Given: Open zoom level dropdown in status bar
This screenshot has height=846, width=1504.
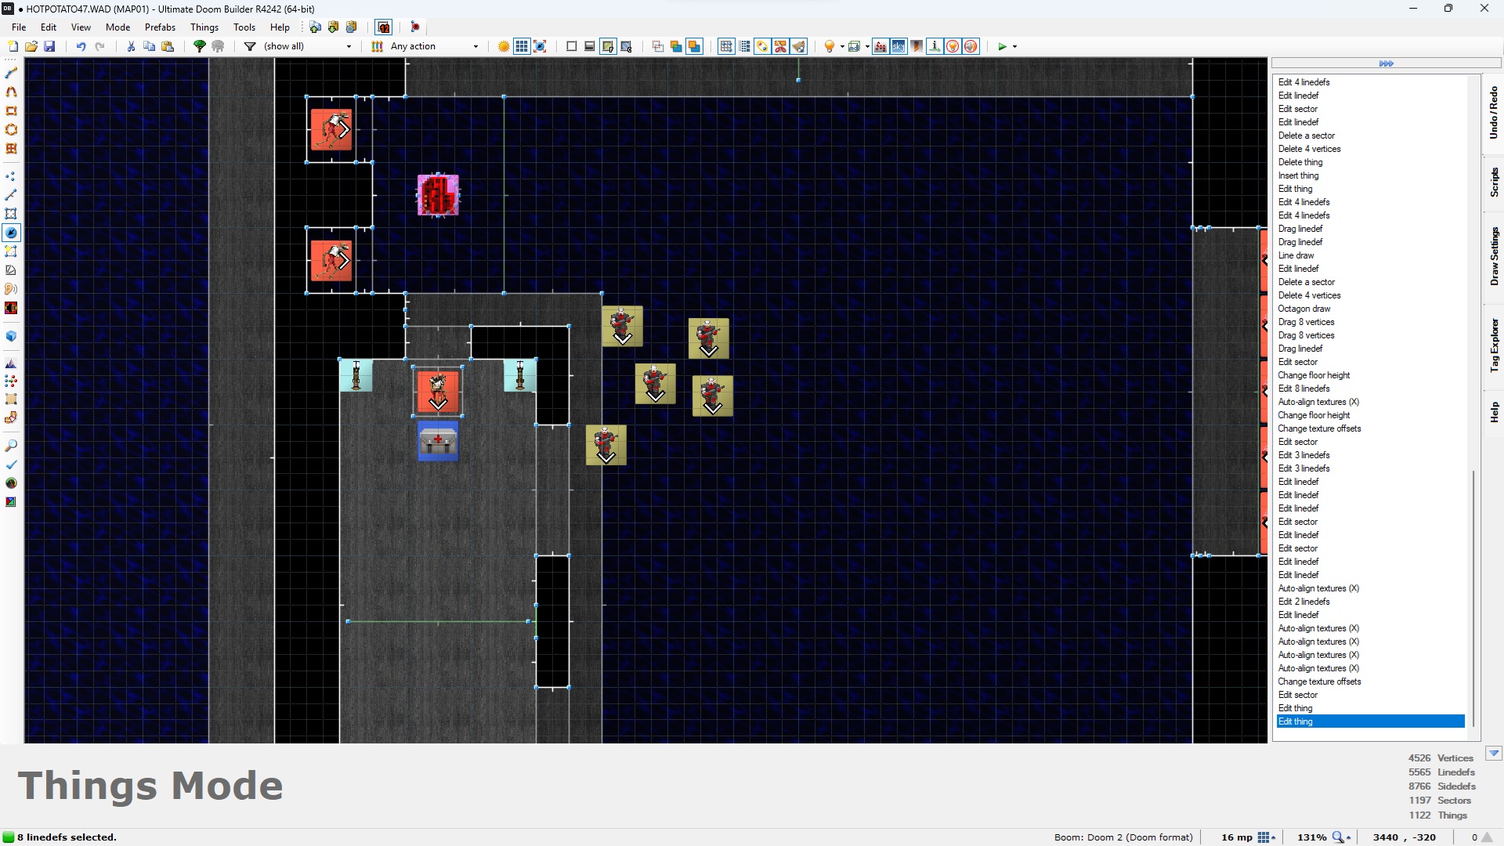Looking at the screenshot, I should click(1343, 837).
